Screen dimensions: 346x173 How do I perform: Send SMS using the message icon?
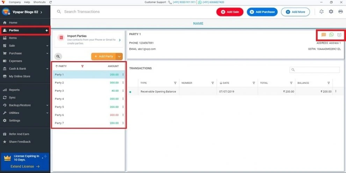click(324, 35)
